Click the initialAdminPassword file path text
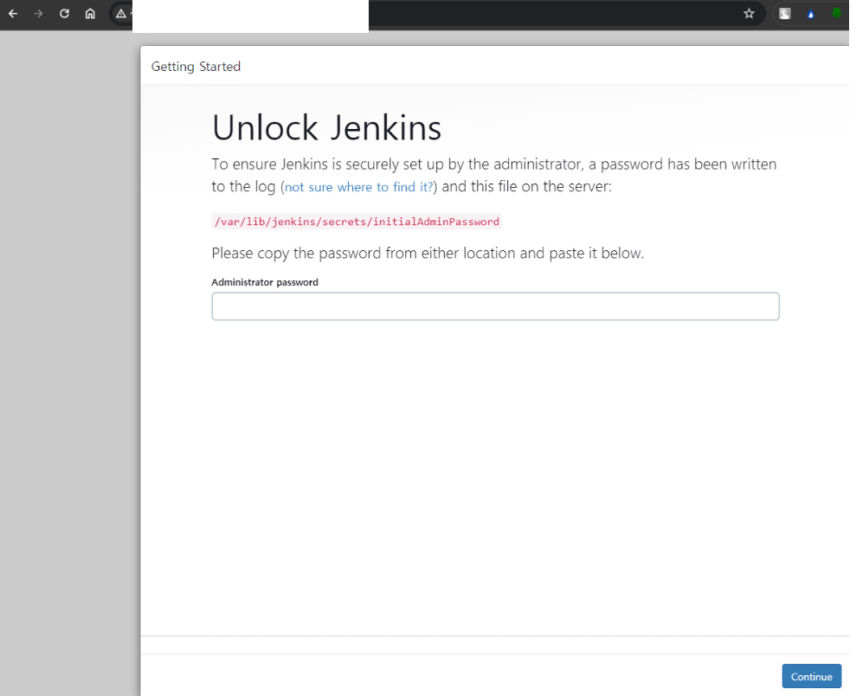 (x=357, y=222)
